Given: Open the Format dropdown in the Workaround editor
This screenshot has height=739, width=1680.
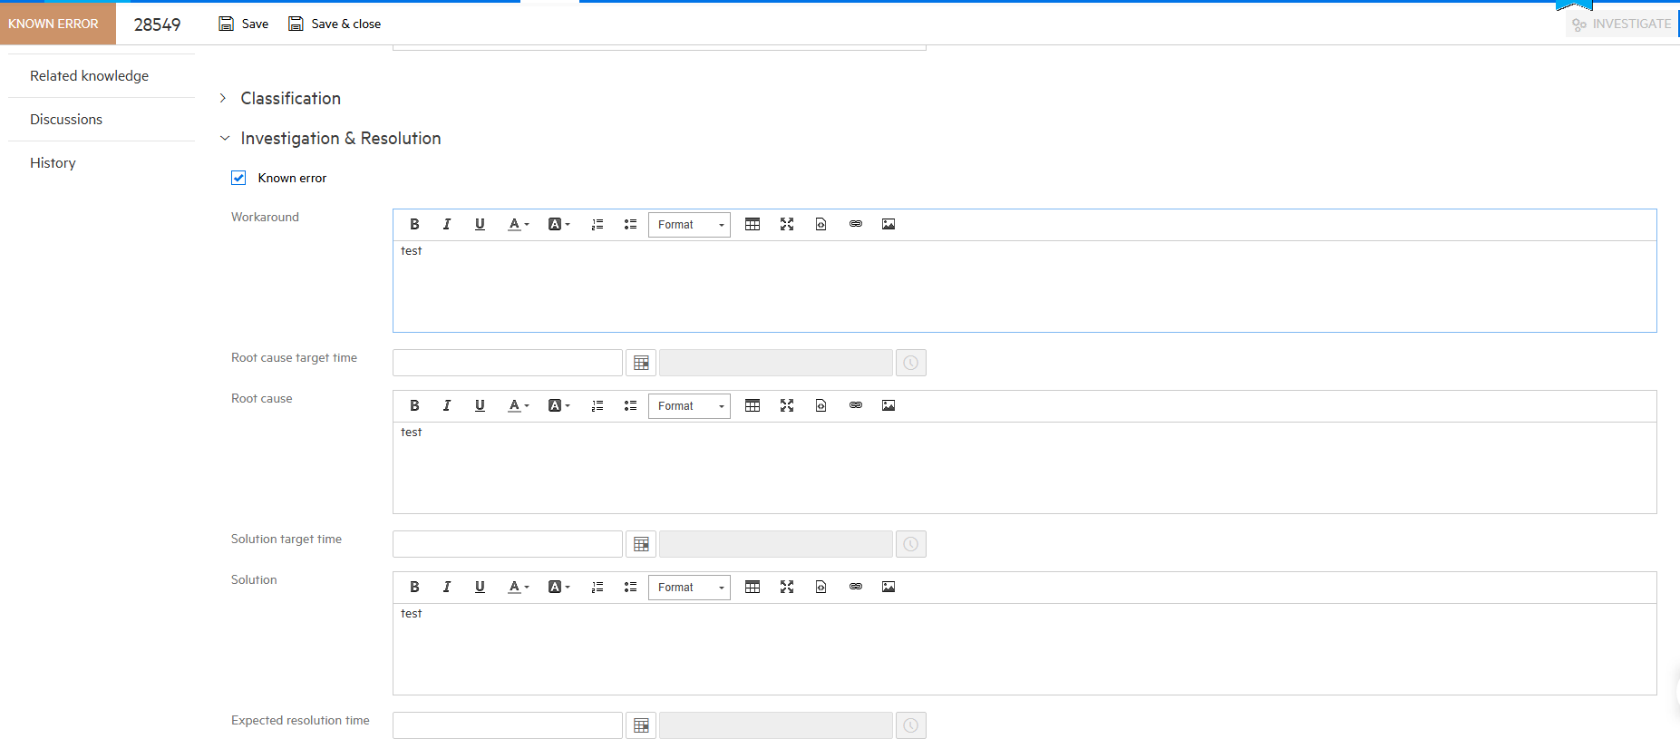Looking at the screenshot, I should coord(689,224).
